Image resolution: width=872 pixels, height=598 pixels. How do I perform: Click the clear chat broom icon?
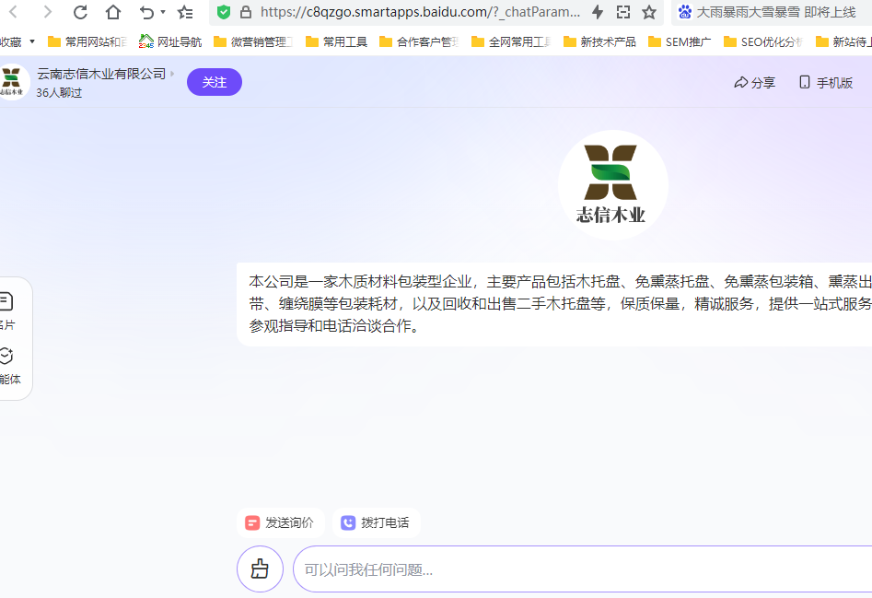[260, 569]
